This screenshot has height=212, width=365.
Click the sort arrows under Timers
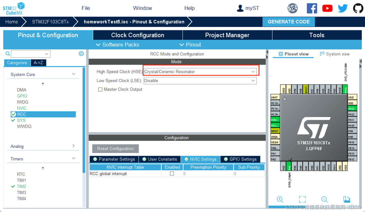point(43,168)
